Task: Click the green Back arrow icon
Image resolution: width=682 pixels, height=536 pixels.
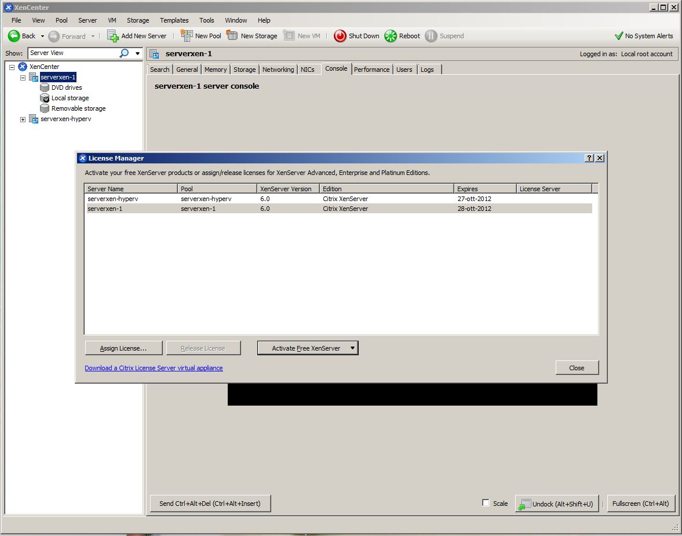Action: [14, 36]
